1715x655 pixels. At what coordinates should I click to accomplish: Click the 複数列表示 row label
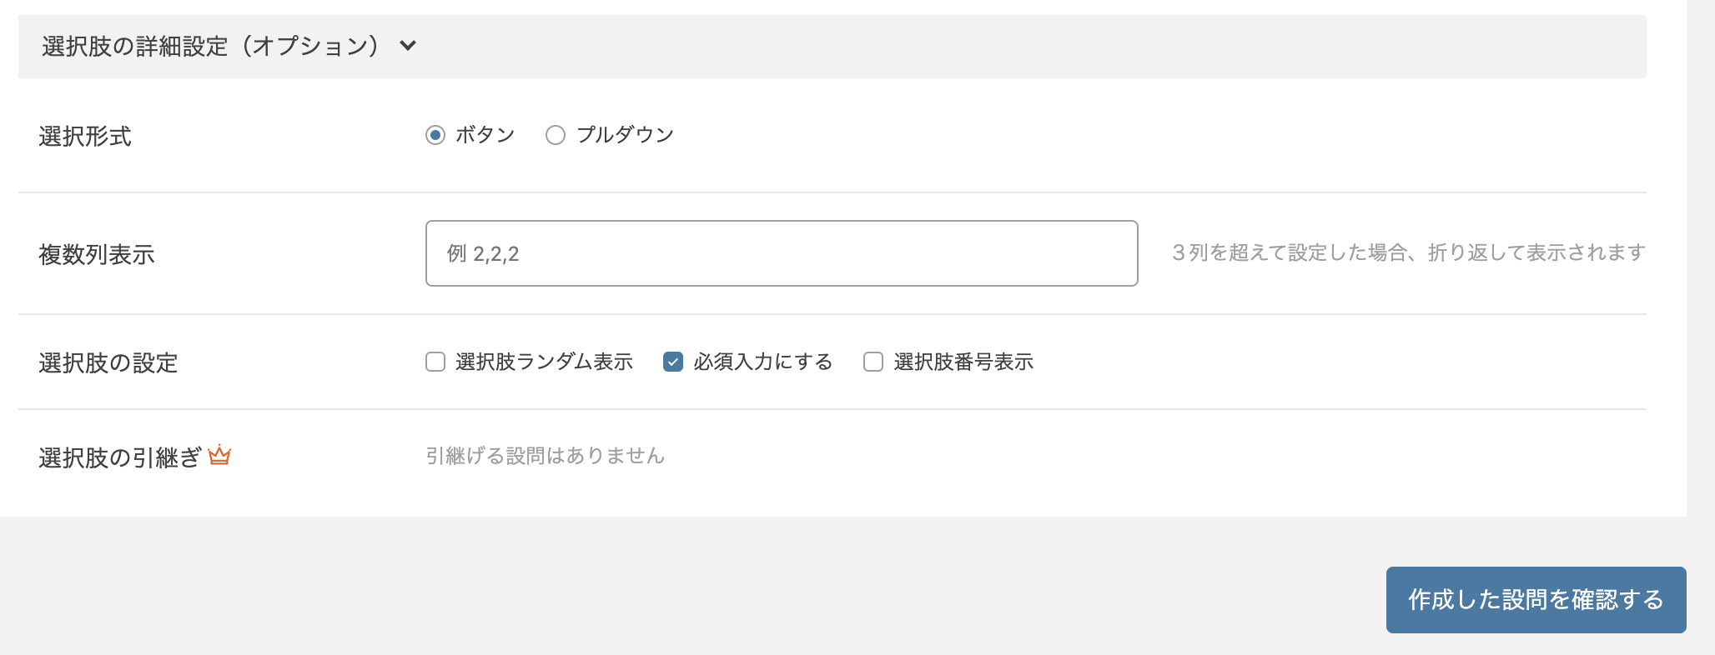pos(97,254)
